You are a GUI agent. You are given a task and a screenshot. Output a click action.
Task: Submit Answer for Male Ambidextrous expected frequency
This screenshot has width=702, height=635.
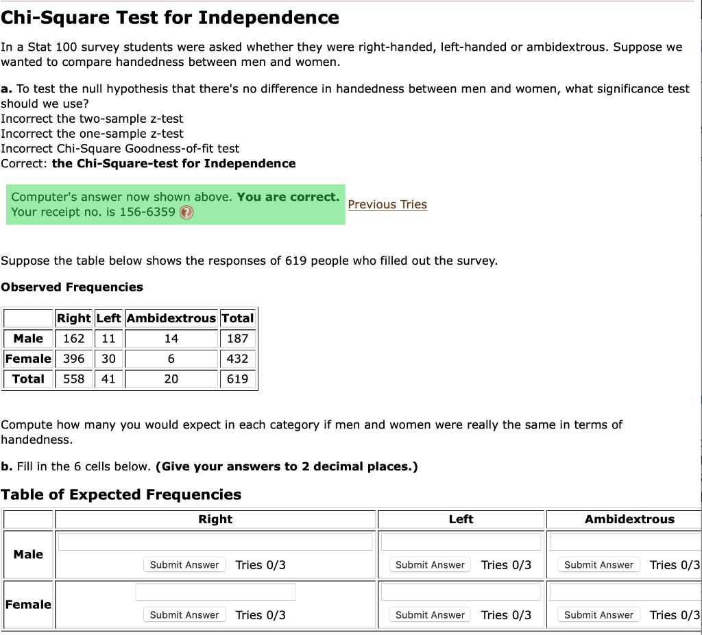click(x=598, y=564)
